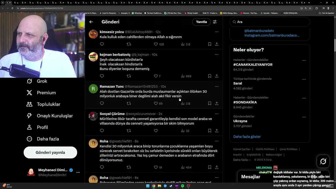The image size is (336, 189).
Task: Click the Gönderi yayınla button
Action: [50, 153]
